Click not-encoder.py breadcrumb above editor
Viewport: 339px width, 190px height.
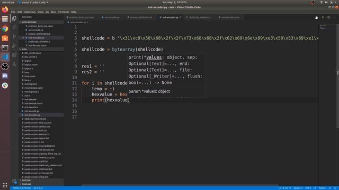click(x=78, y=22)
